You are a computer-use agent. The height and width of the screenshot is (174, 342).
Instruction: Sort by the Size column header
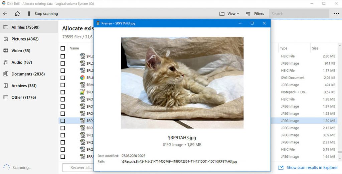pyautogui.click(x=315, y=48)
